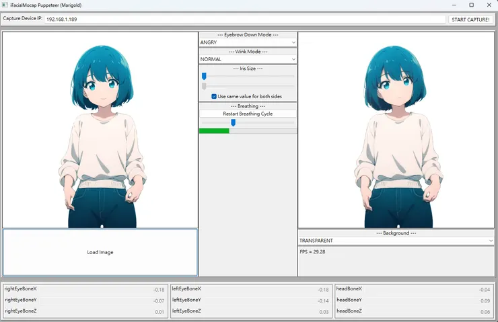Click the Eyebrow Down Mode label
The height and width of the screenshot is (322, 498).
(x=248, y=35)
